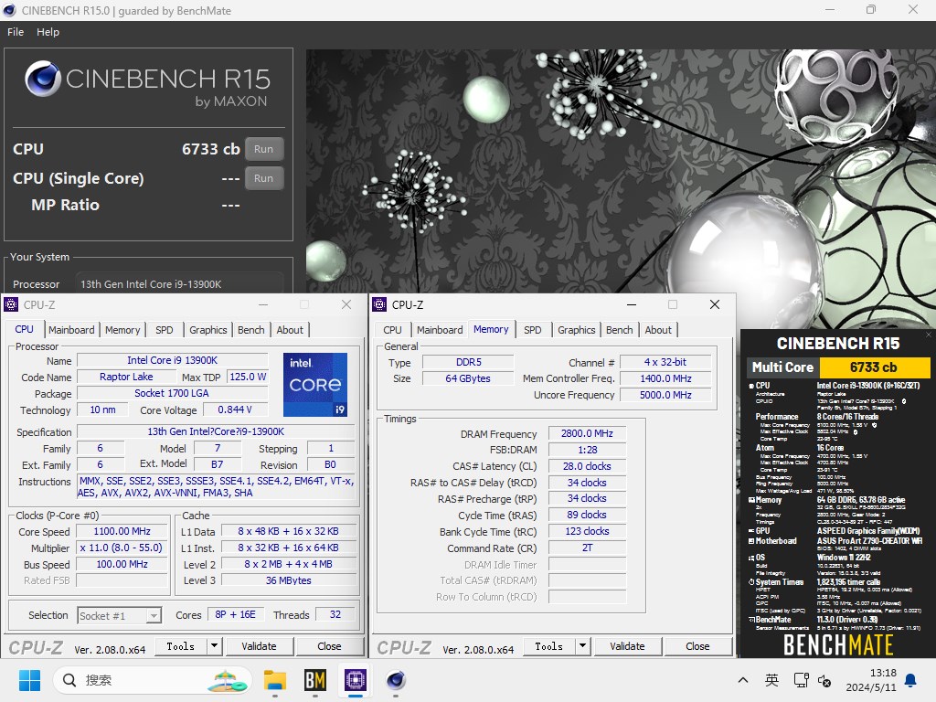The height and width of the screenshot is (702, 936).
Task: Click the display/network tray icon
Action: [x=801, y=680]
